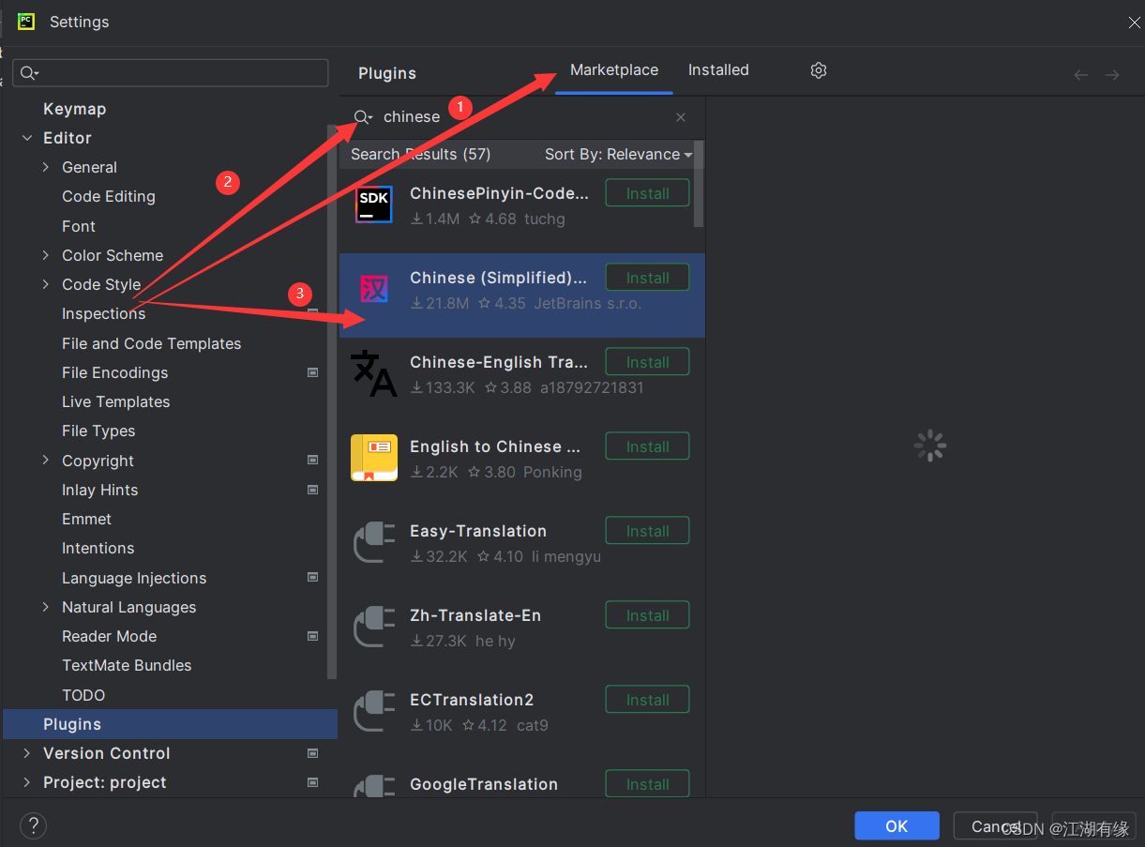
Task: Install the ChinesePinyin-Code plugin
Action: tap(647, 193)
